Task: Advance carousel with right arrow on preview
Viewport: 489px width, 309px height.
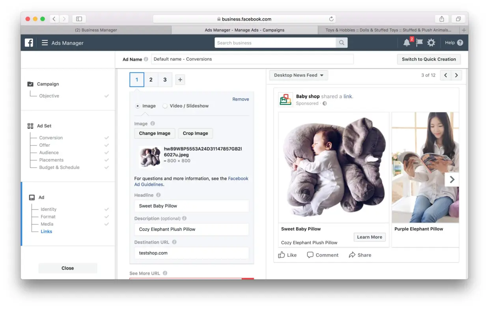Action: tap(452, 180)
